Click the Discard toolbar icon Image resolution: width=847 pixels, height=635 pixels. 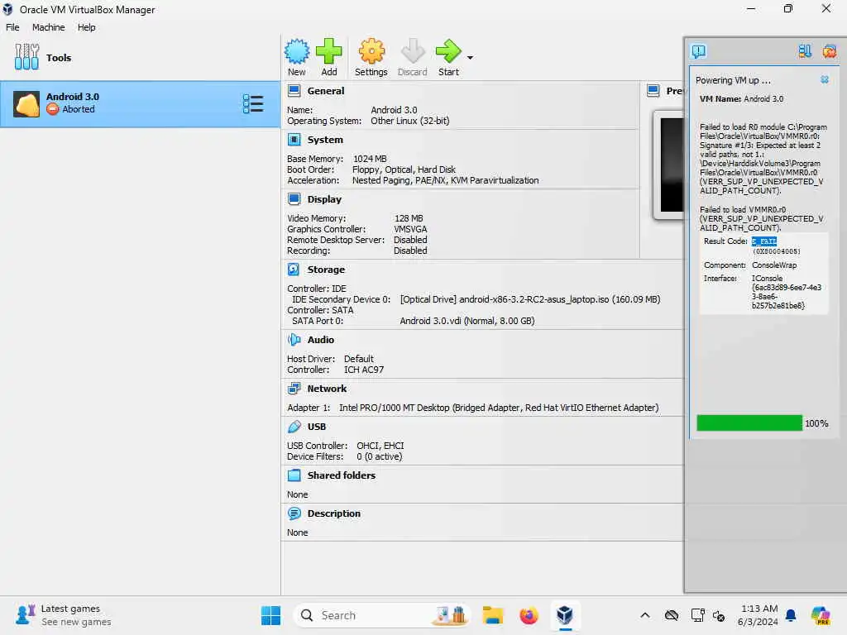click(413, 52)
